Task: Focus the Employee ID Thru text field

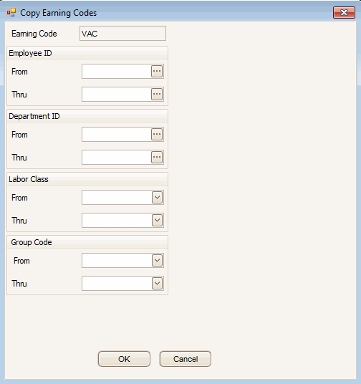Action: coord(117,95)
